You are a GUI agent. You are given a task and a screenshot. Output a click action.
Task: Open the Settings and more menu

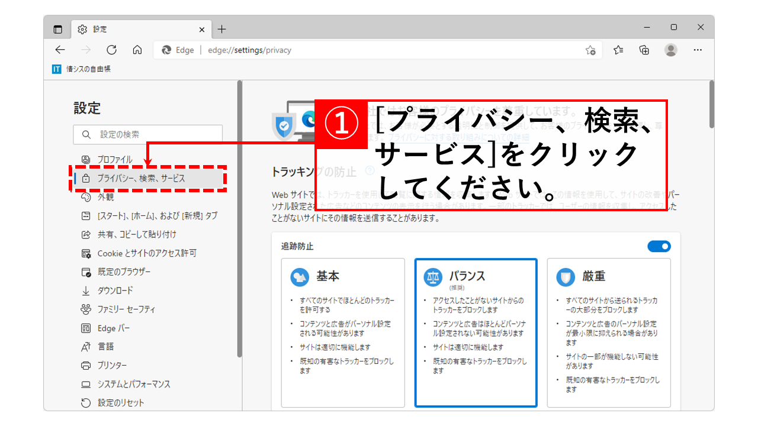pos(698,50)
